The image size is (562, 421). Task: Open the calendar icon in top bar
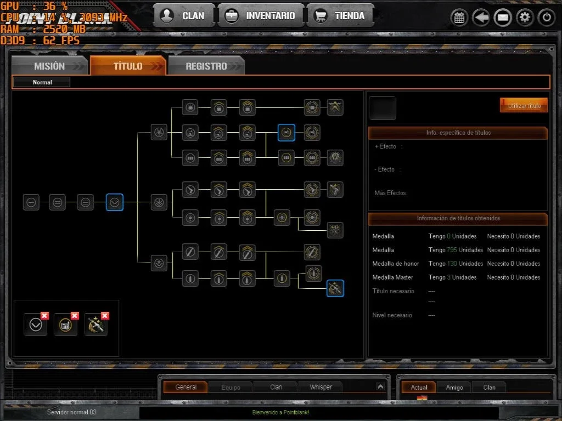click(x=459, y=17)
